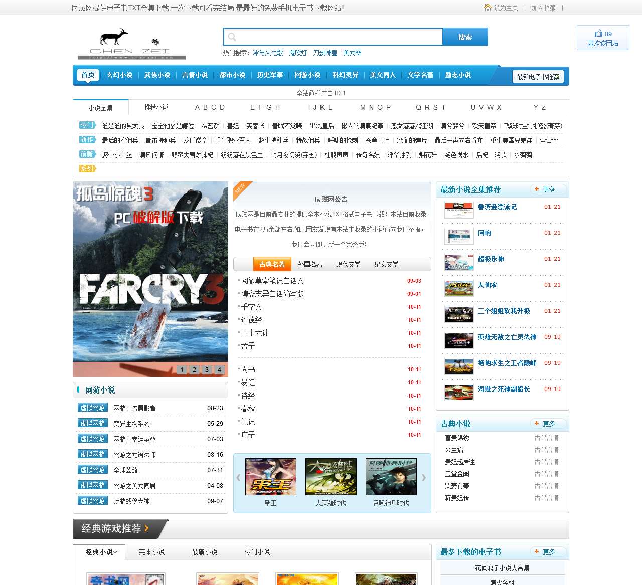The height and width of the screenshot is (585, 642).
Task: Open thumbnail for 超级乐神
Action: point(459,262)
